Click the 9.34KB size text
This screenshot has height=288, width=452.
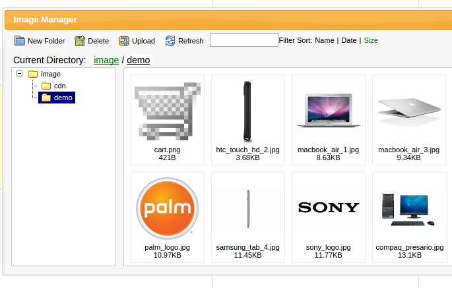[x=408, y=158]
